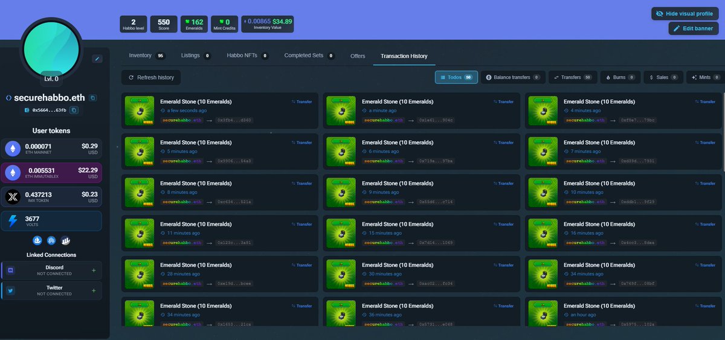Image resolution: width=725 pixels, height=340 pixels.
Task: Open the bar-chart analytics round icon
Action: 65,241
